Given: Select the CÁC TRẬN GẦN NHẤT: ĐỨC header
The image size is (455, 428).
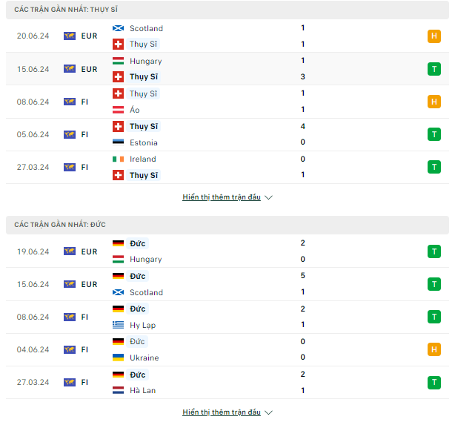Looking at the screenshot, I should tap(227, 225).
